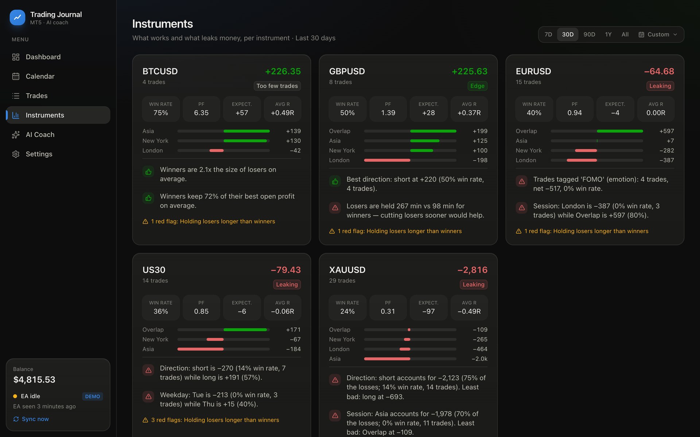Click thumbs-up icon beside 'Winners keep 72%'

tap(148, 198)
